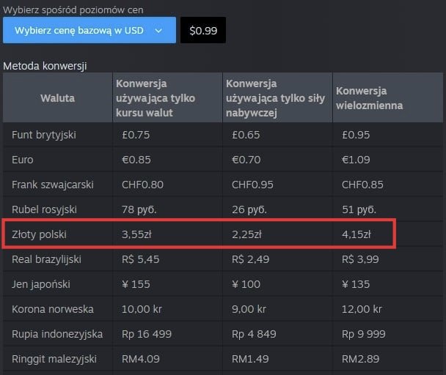Click the 'Rp 4 849' value

(x=254, y=334)
